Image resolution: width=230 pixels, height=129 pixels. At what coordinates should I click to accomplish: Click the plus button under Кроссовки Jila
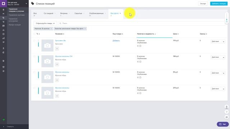[57, 49]
